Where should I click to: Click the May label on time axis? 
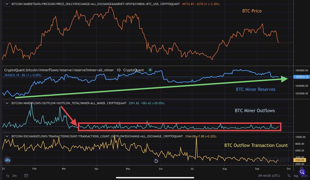point(128,169)
